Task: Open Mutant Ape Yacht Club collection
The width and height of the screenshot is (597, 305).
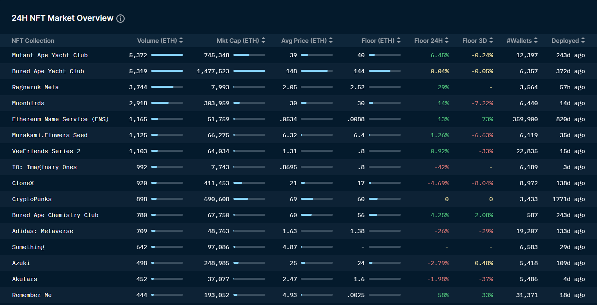Action: click(50, 55)
